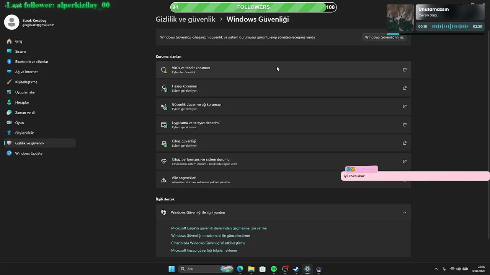The width and height of the screenshot is (490, 275).
Task: Open Virüs ve tehdit koruması external link icon
Action: coord(405,70)
